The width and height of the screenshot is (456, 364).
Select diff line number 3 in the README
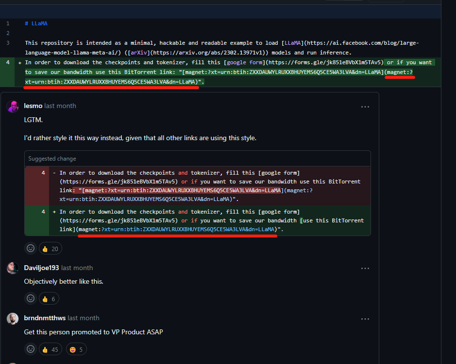(8, 43)
